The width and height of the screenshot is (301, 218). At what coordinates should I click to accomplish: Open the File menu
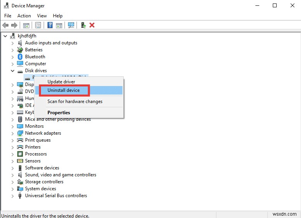click(x=8, y=16)
